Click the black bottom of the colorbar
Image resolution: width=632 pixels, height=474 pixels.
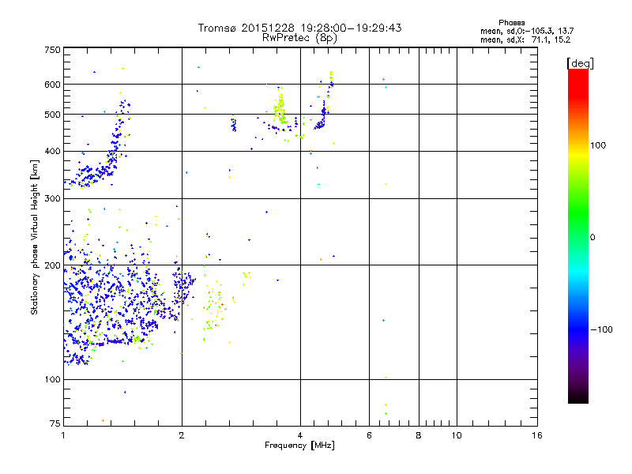coord(578,397)
